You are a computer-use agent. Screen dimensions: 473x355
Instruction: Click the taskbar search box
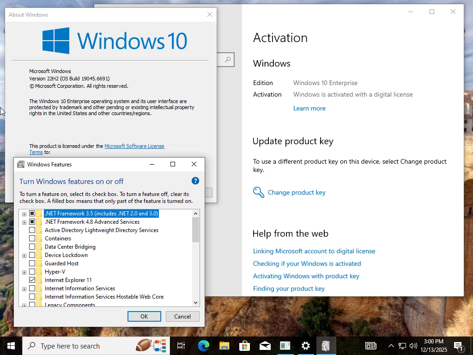click(x=97, y=346)
